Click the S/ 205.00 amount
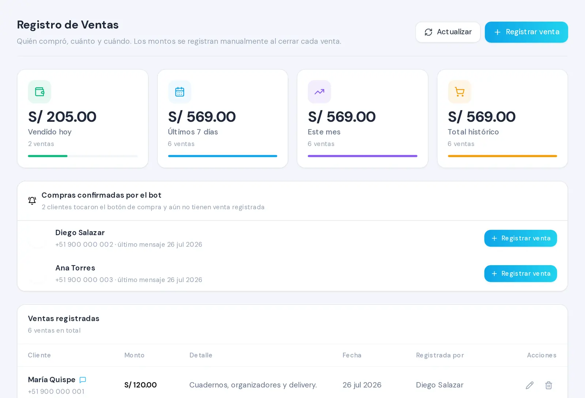Viewport: 585px width, 398px height. point(62,117)
